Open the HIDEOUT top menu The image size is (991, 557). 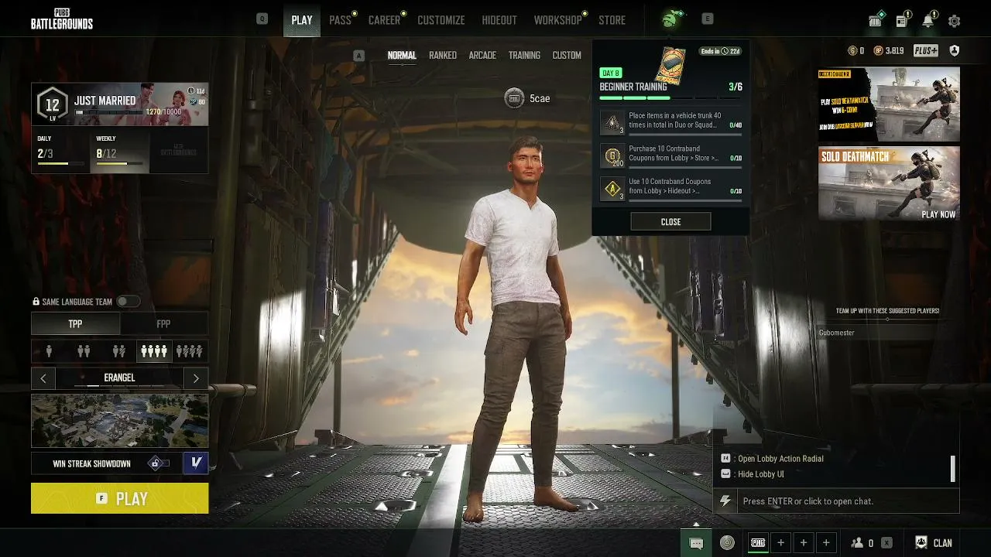click(x=499, y=20)
